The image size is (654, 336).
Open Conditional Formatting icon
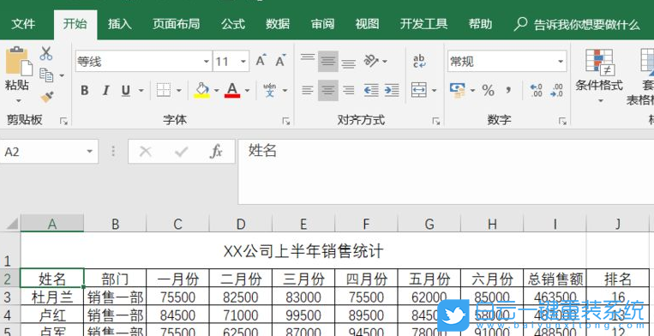(x=599, y=62)
